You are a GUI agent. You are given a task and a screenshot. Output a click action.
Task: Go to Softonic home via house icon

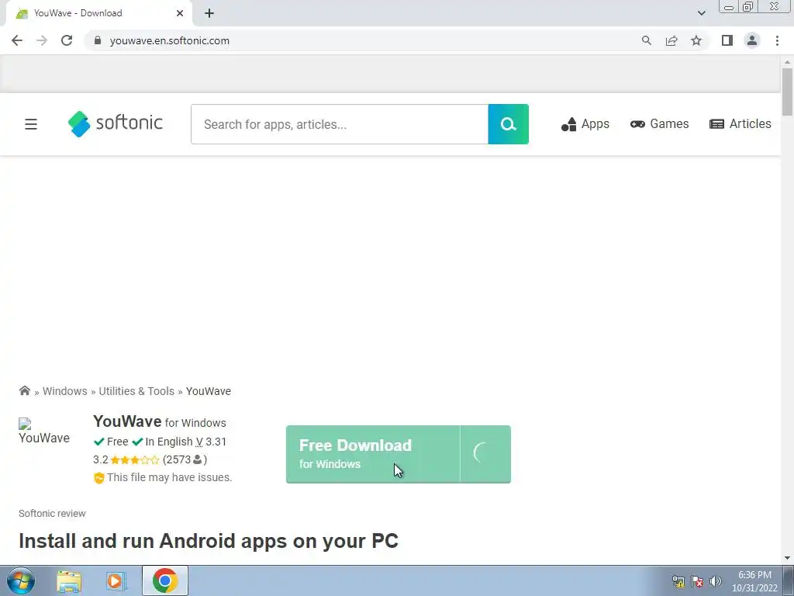point(24,391)
